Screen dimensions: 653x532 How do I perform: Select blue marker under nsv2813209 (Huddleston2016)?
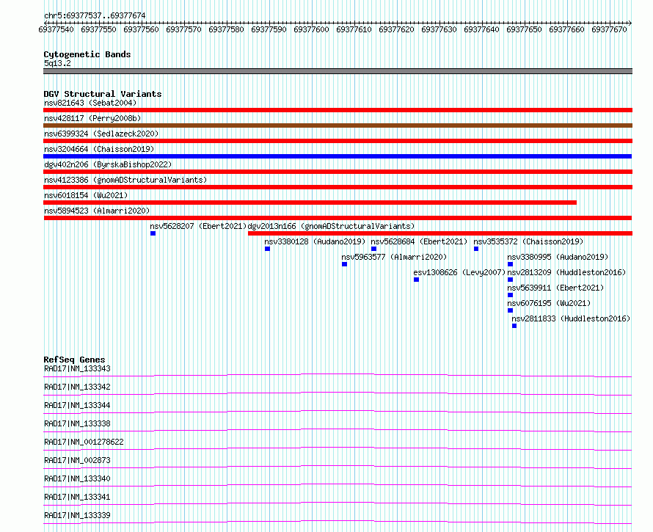pyautogui.click(x=510, y=280)
